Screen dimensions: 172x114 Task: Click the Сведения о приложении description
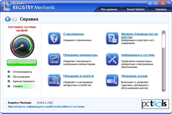tap(77, 40)
